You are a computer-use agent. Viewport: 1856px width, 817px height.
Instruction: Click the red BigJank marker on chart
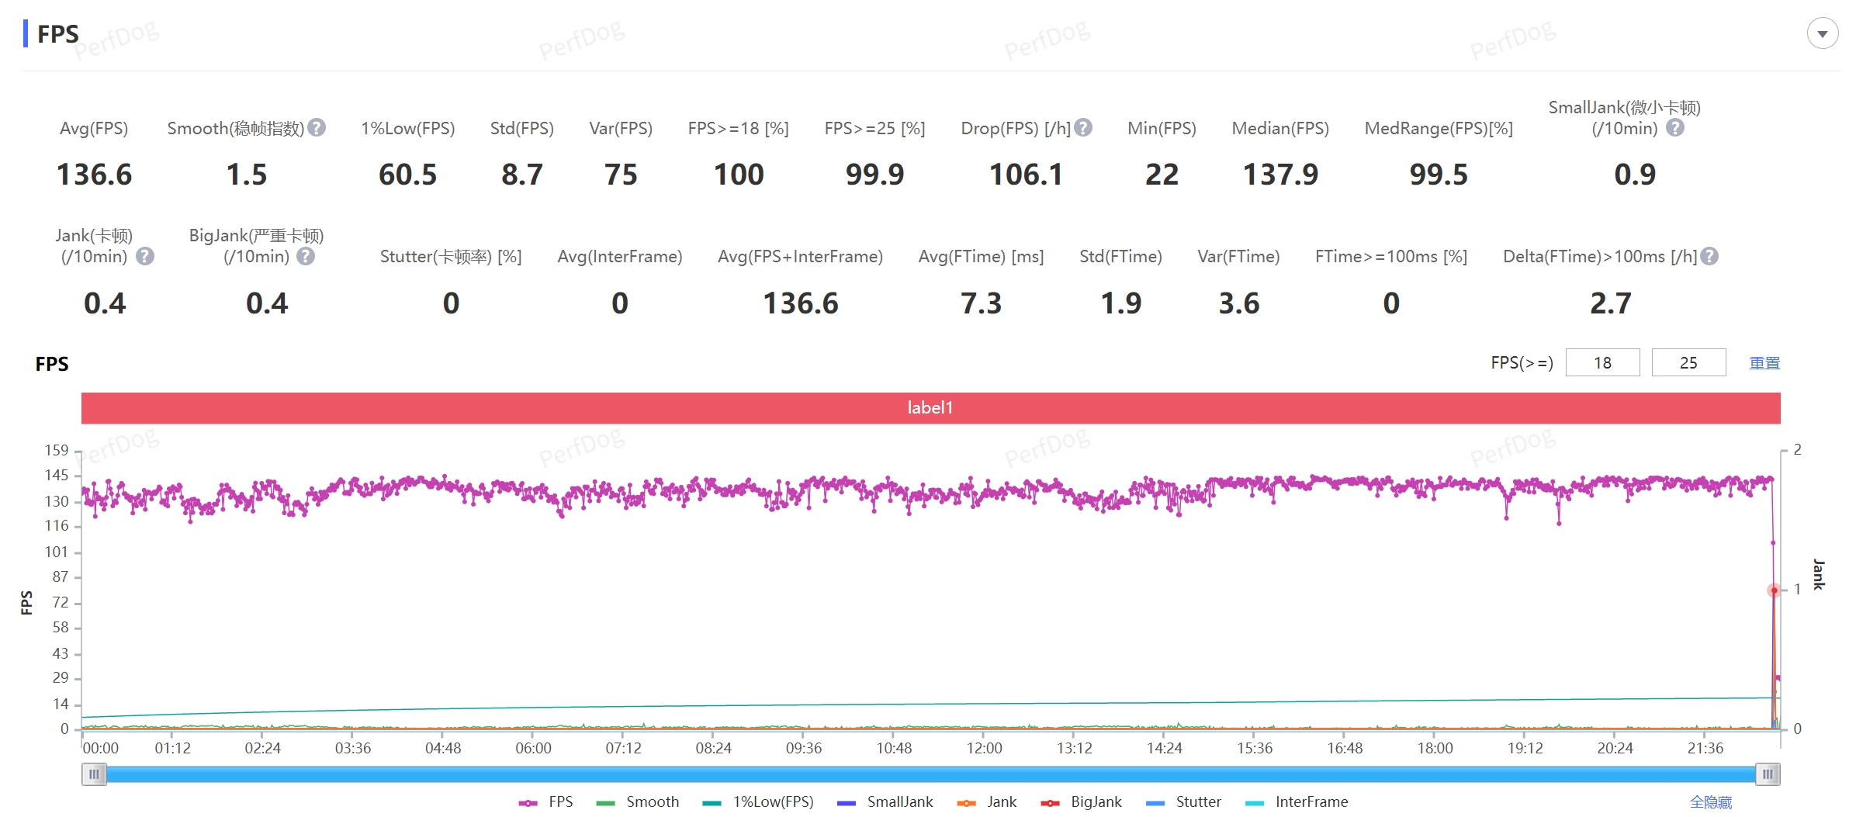pyautogui.click(x=1774, y=590)
